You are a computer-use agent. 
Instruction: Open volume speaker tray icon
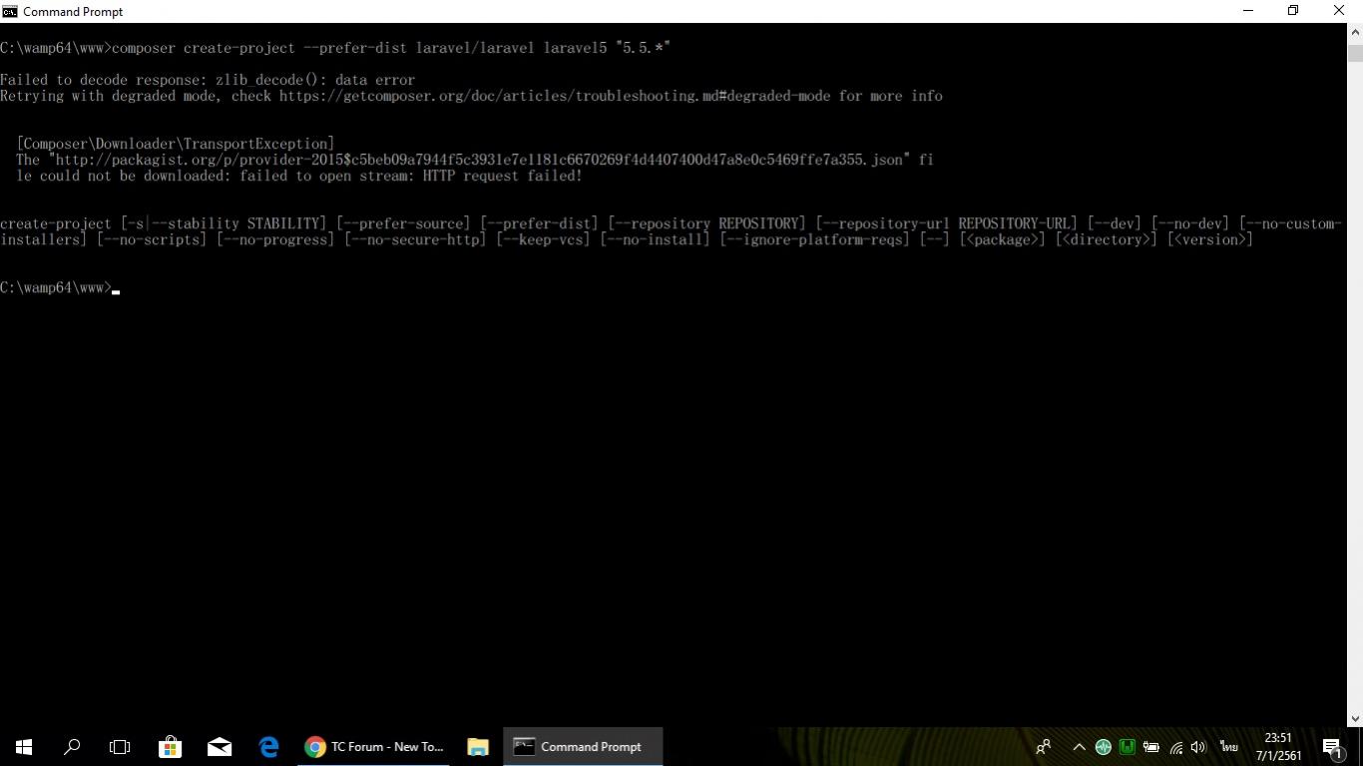(1198, 746)
